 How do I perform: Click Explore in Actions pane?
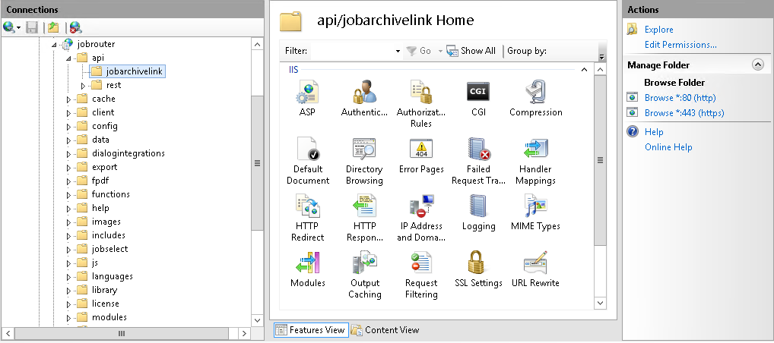[658, 30]
